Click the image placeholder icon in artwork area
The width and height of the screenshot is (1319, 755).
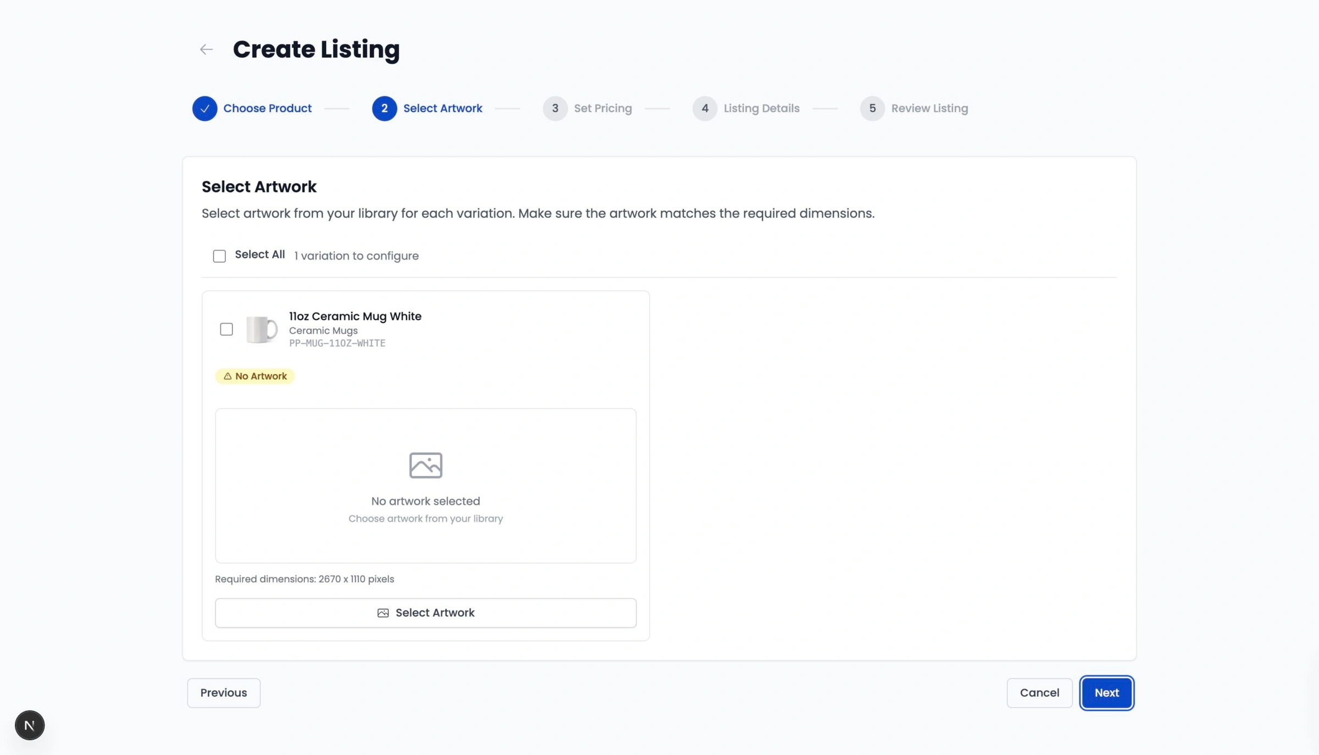(425, 465)
